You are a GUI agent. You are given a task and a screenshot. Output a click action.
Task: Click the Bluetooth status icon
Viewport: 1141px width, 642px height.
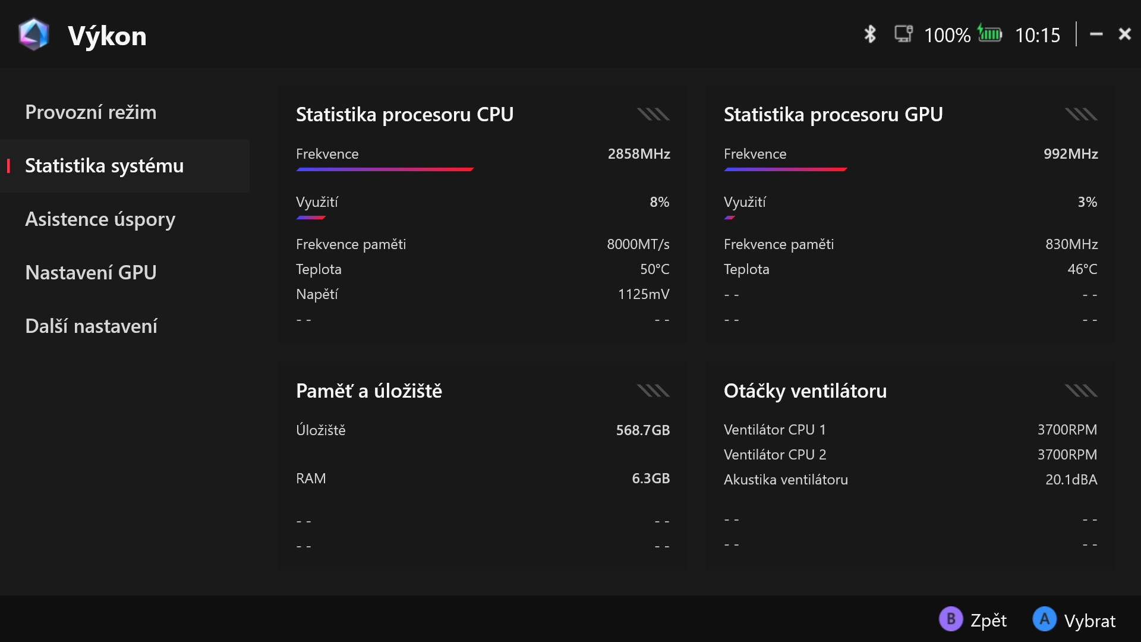click(870, 34)
